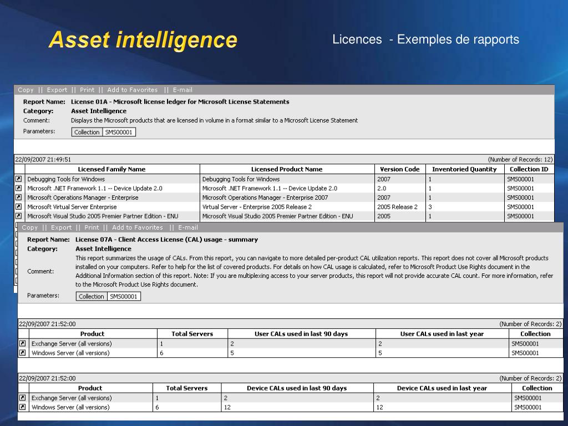Click "Exchange Server (all versions)" in the User CALs table
The width and height of the screenshot is (568, 426).
pos(72,343)
